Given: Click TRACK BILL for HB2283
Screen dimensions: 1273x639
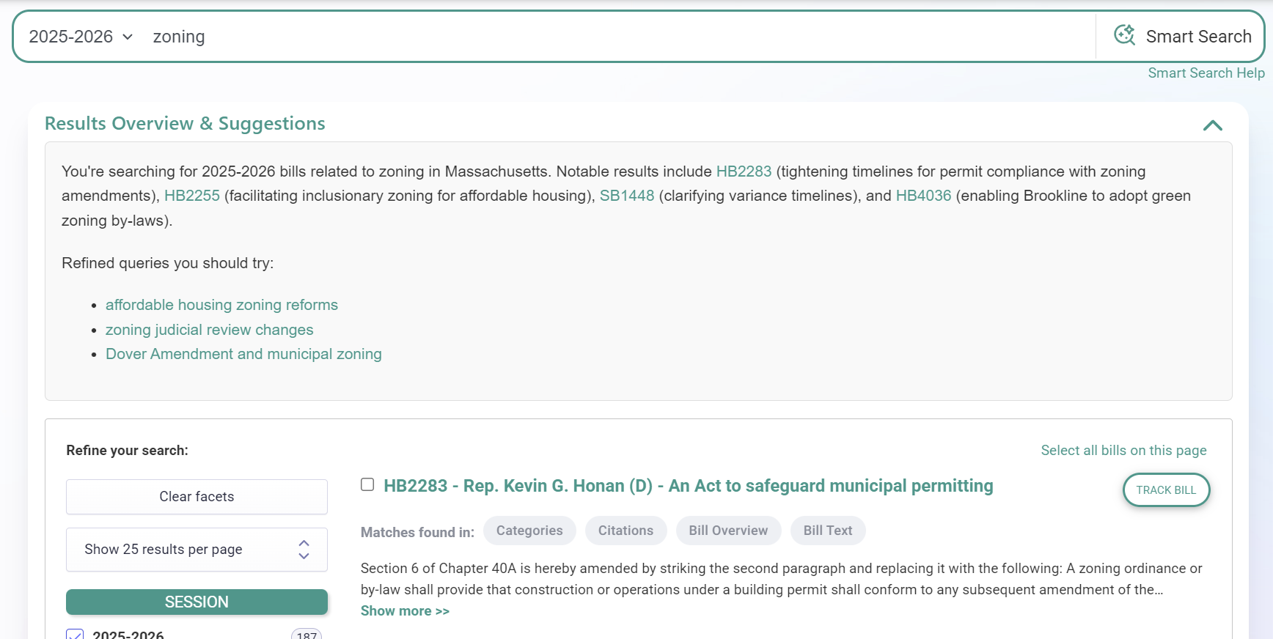Looking at the screenshot, I should tap(1166, 490).
